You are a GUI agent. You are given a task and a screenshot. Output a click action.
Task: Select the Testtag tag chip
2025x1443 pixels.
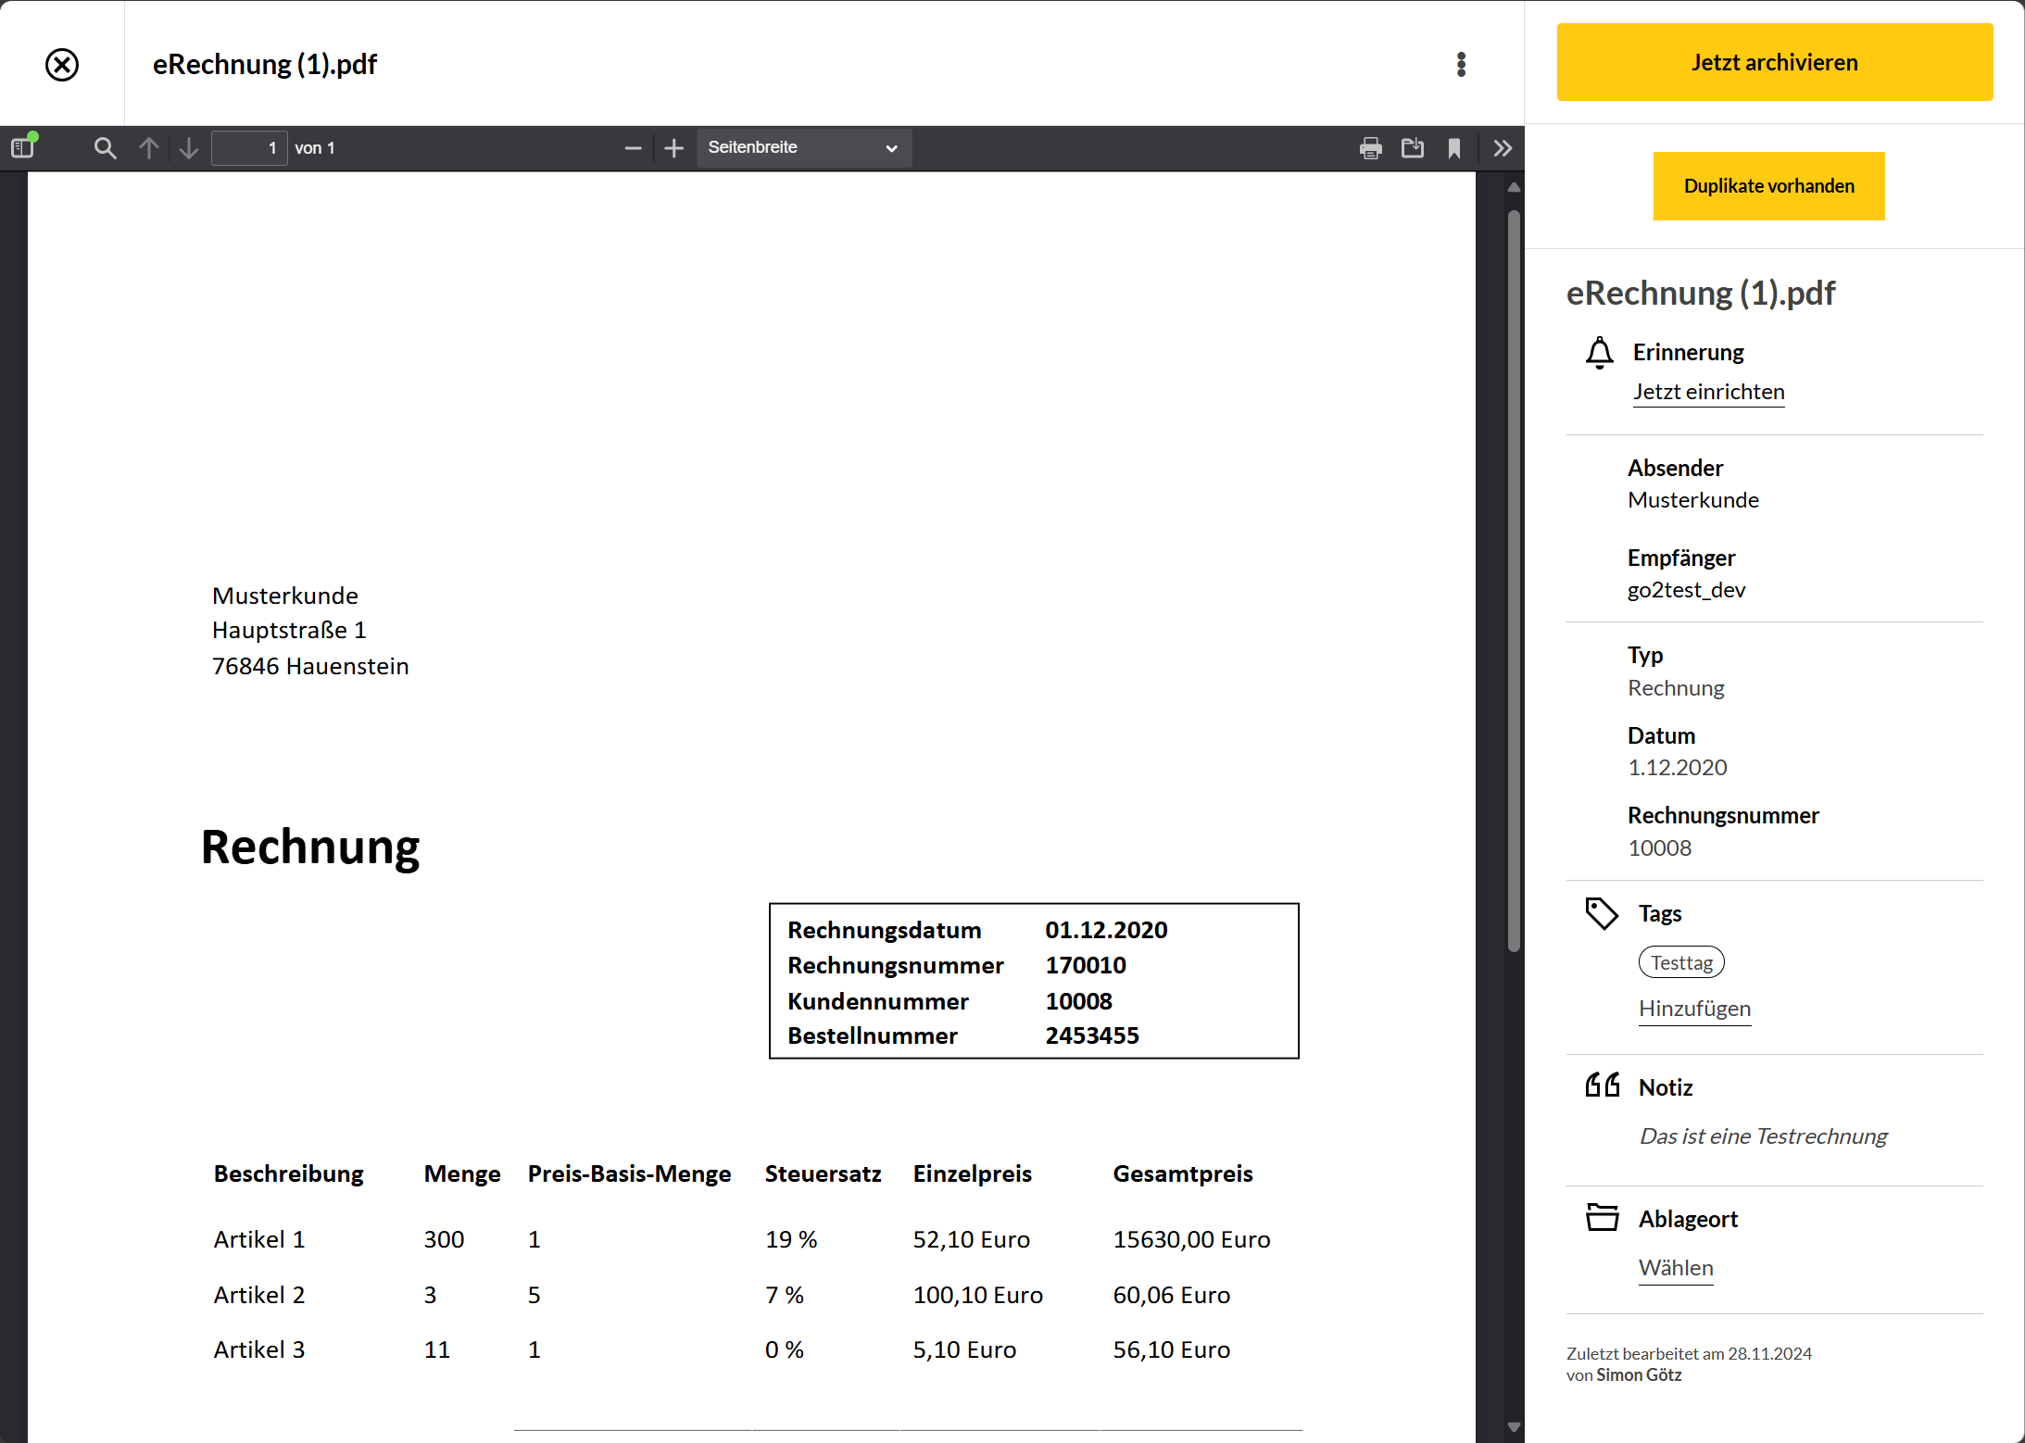pyautogui.click(x=1681, y=962)
